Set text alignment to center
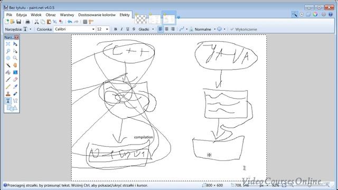This screenshot has height=190, width=338. (x=167, y=29)
